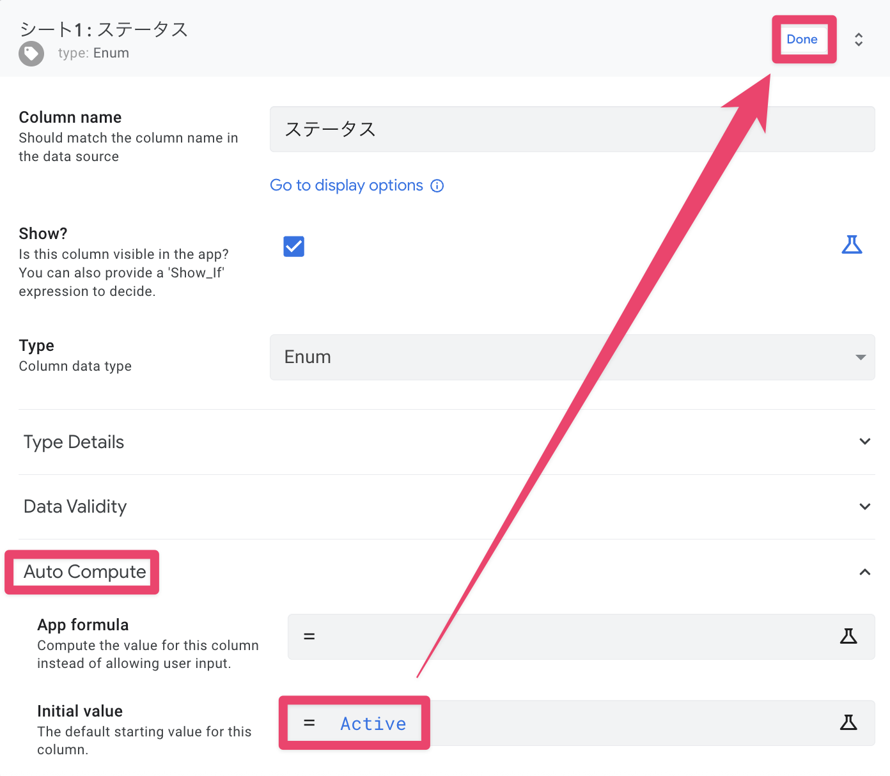Uncheck the Show? checkbox

tap(294, 246)
